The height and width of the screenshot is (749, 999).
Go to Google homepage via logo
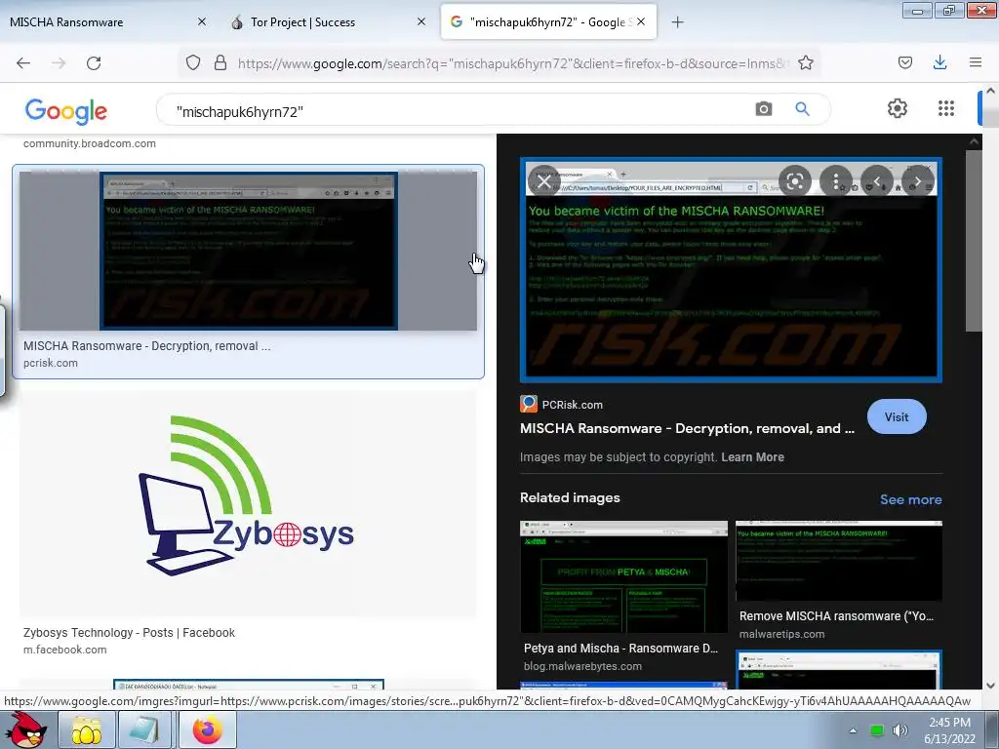(66, 111)
